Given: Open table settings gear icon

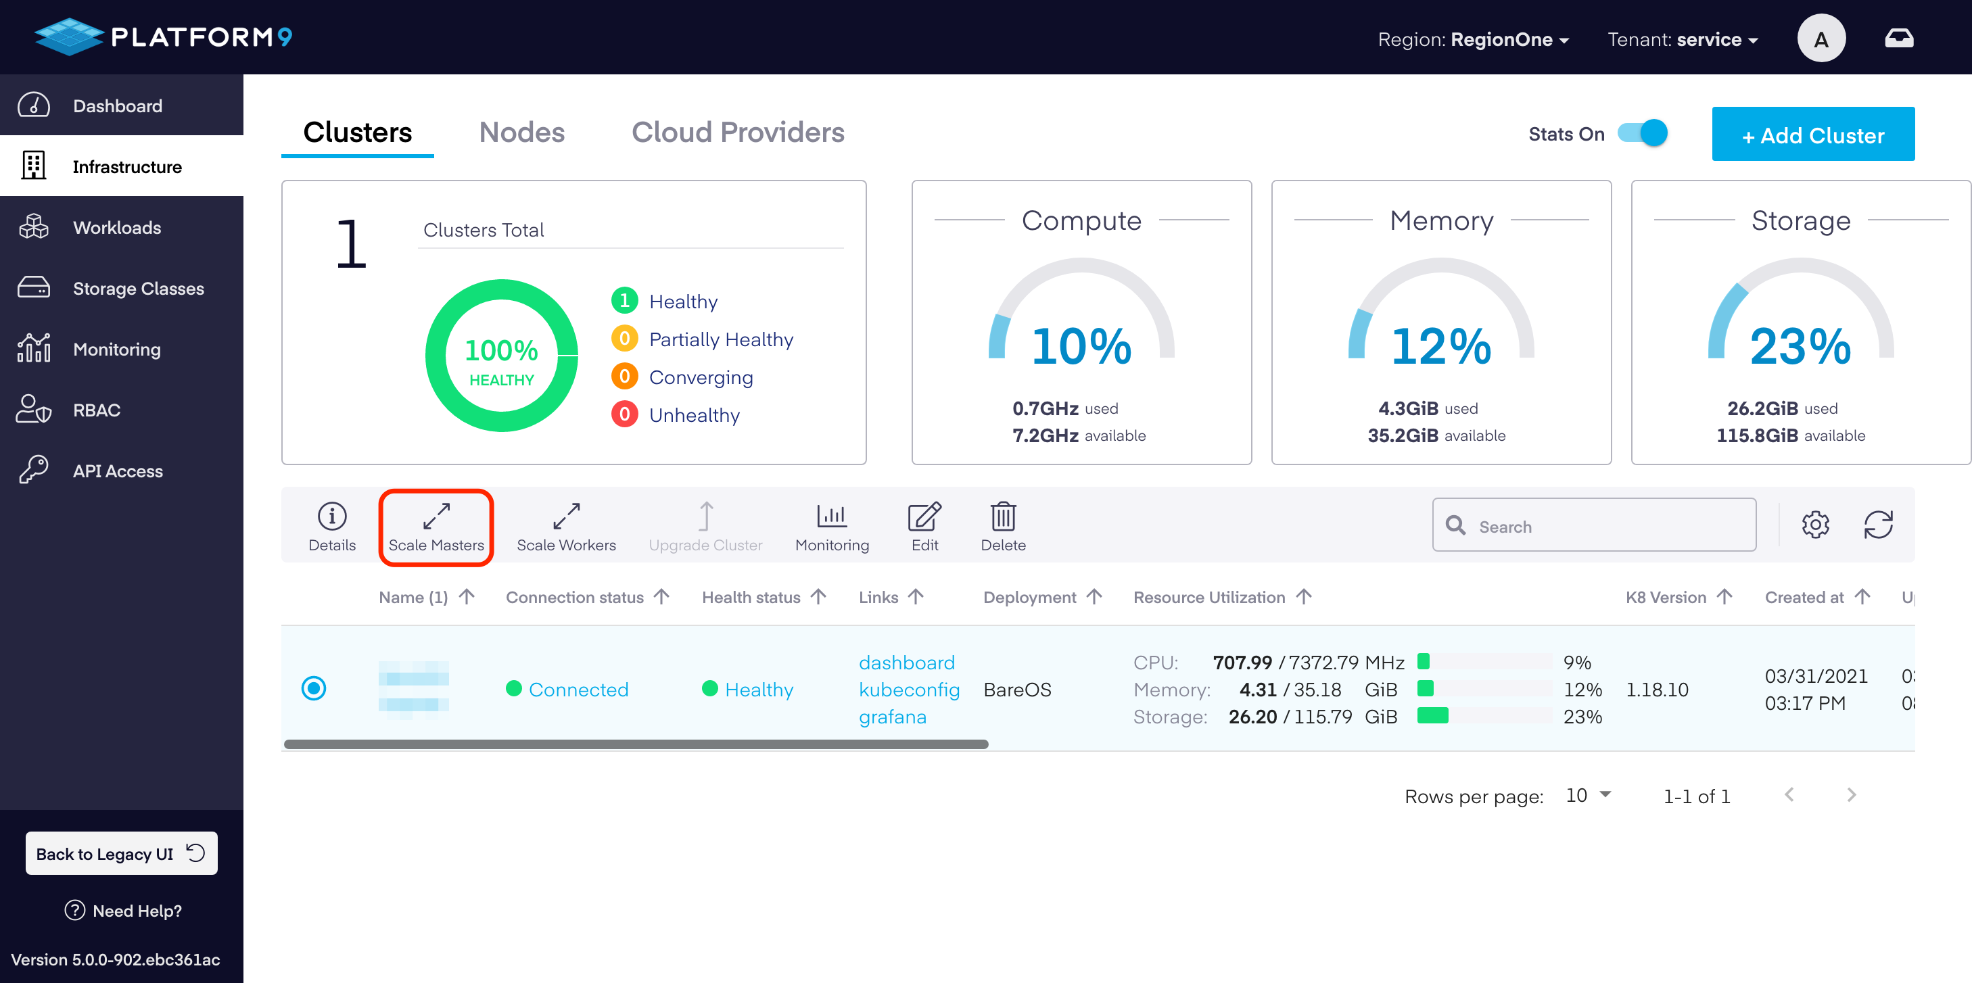Looking at the screenshot, I should (x=1815, y=525).
